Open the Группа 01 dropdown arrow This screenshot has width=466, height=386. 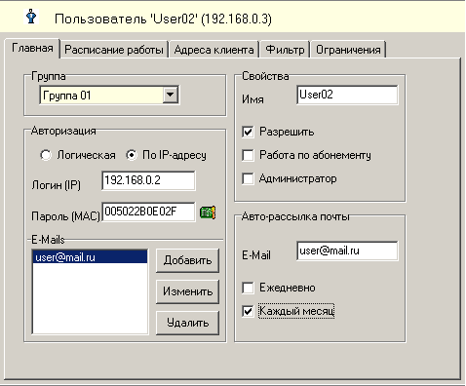click(x=171, y=96)
